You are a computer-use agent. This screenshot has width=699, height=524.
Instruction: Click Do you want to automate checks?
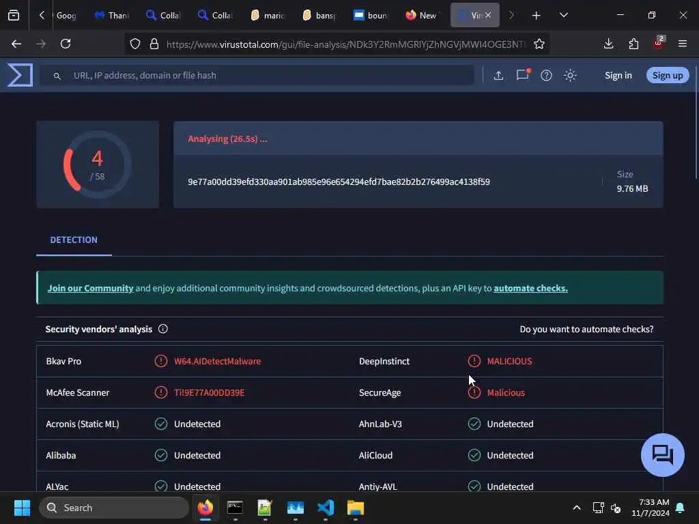click(586, 330)
